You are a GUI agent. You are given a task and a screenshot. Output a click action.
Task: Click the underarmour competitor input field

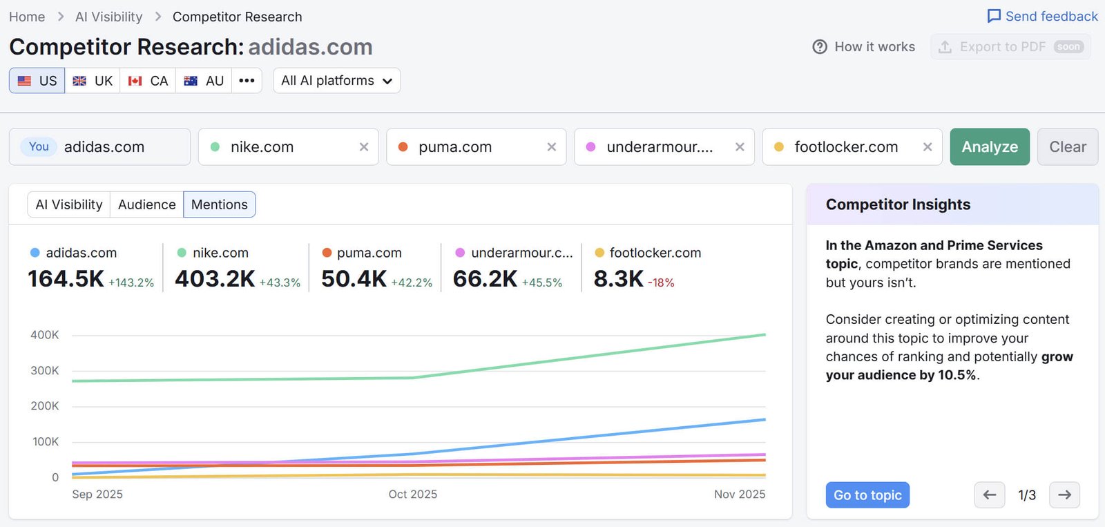pyautogui.click(x=664, y=146)
